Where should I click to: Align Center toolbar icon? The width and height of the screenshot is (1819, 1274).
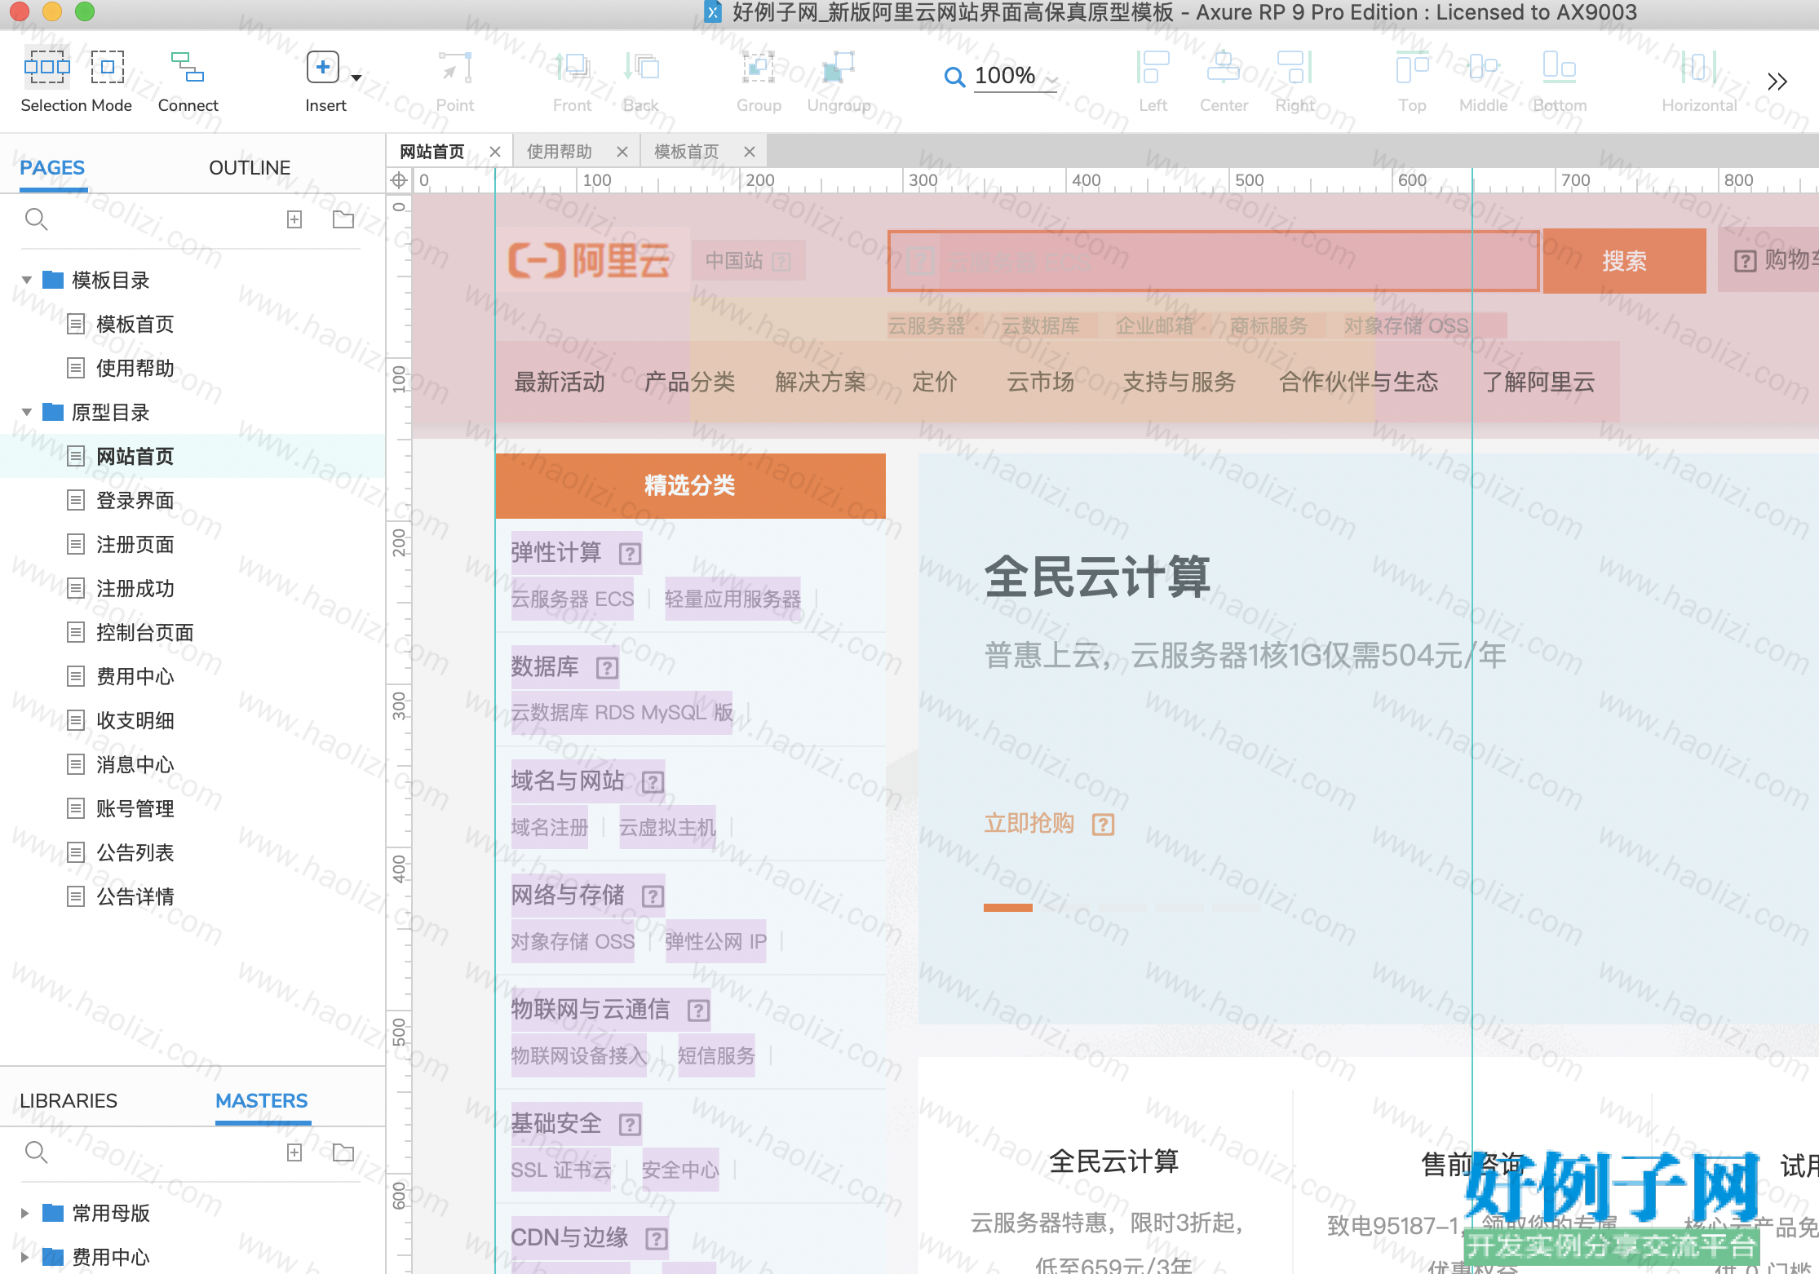[1224, 67]
